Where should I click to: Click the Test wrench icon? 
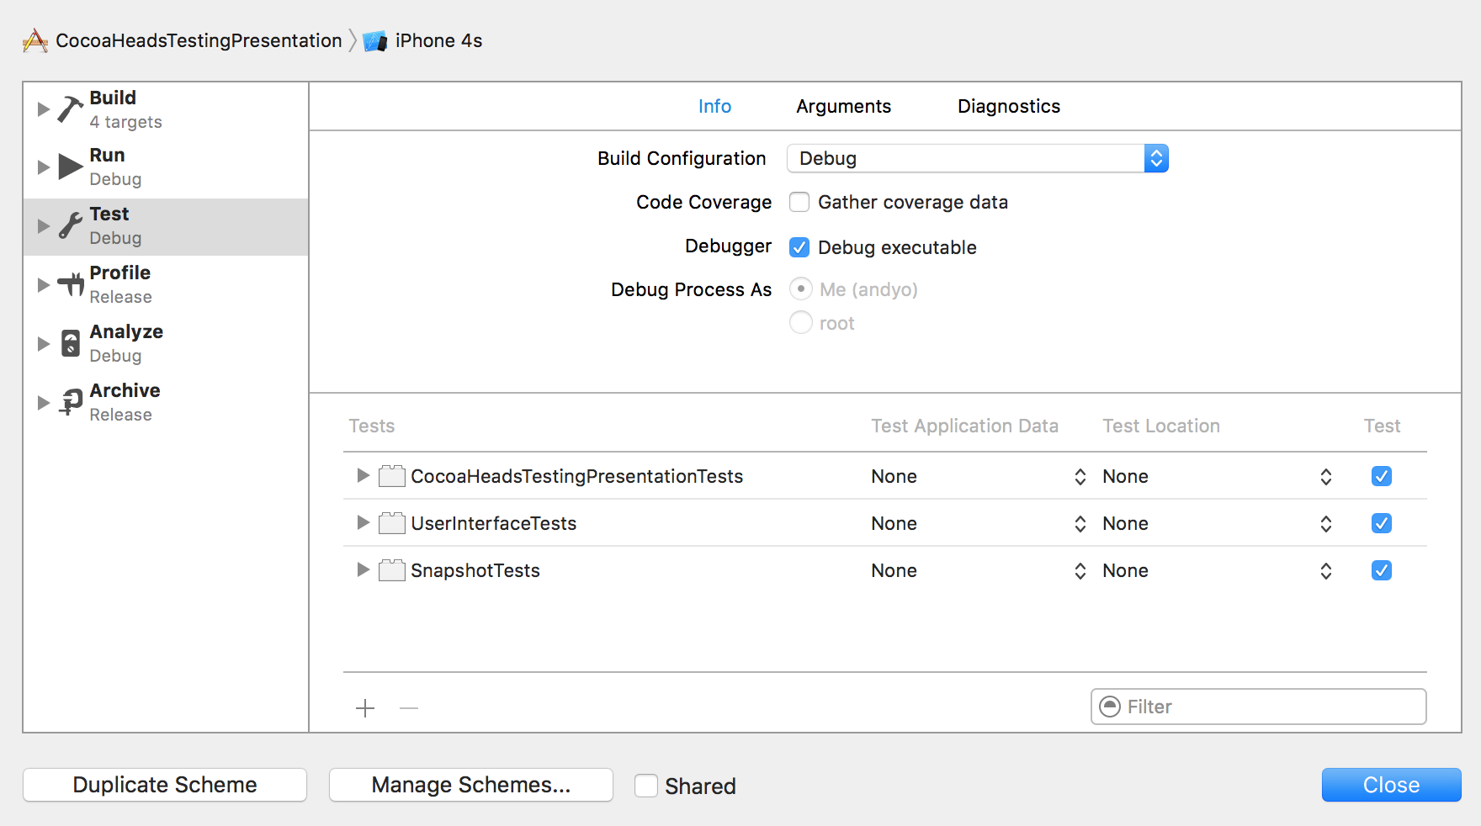(x=71, y=225)
